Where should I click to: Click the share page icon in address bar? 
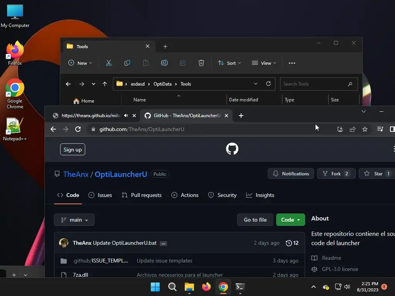pos(353,129)
